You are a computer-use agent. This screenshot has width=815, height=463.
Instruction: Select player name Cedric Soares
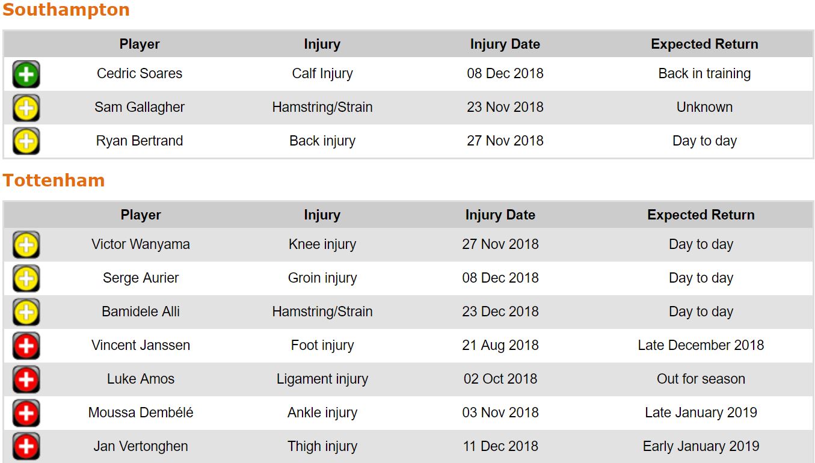pos(140,74)
